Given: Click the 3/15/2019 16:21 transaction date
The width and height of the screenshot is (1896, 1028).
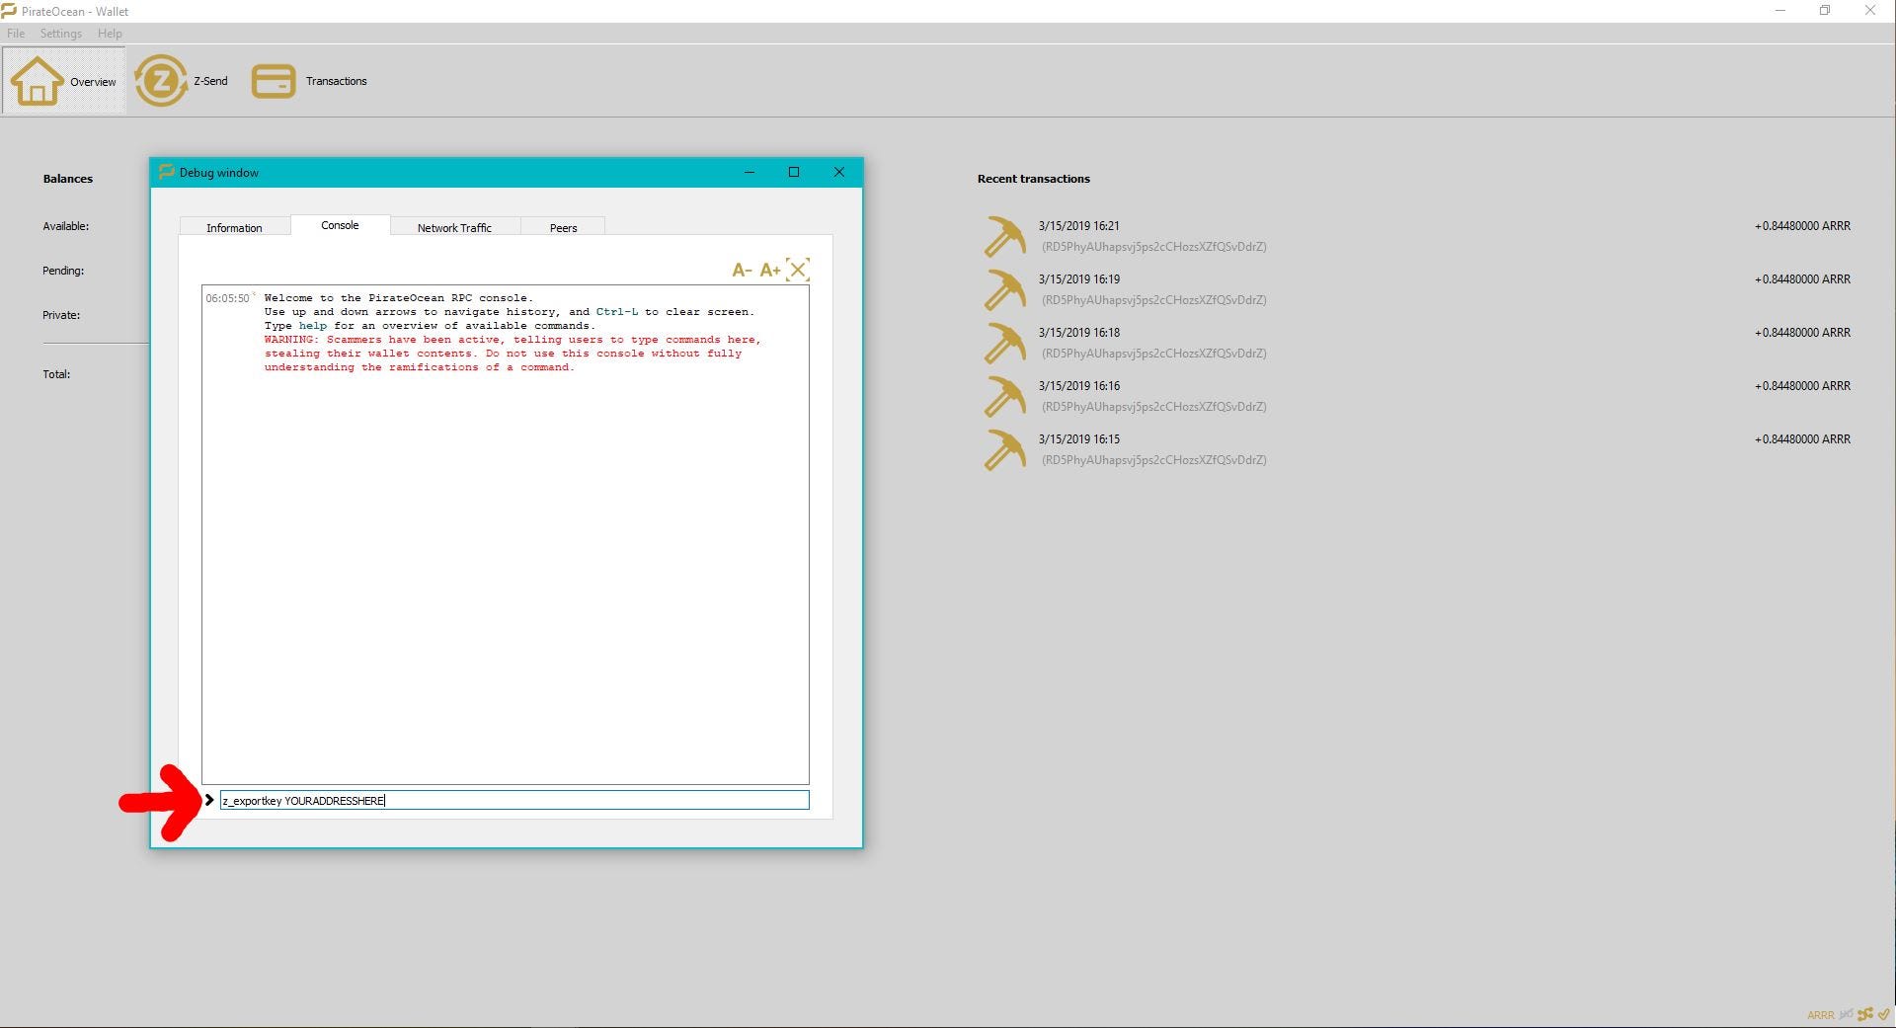Looking at the screenshot, I should [x=1078, y=226].
